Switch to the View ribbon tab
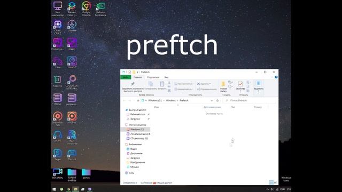Screen dimensions: 342x192 (x=166, y=77)
